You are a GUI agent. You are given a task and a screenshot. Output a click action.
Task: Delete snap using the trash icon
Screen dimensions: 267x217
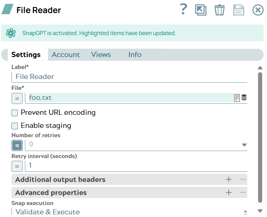219,10
